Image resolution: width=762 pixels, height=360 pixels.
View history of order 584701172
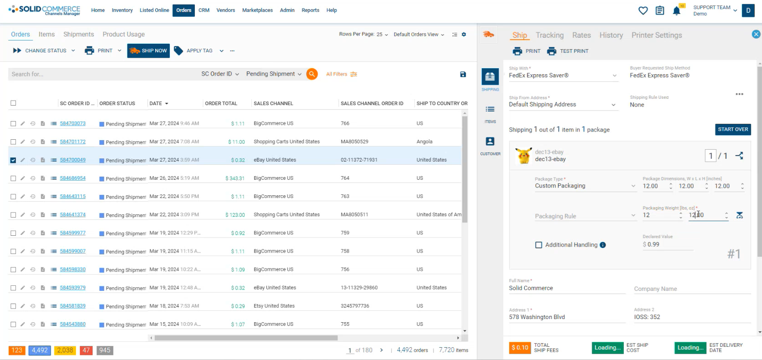[33, 142]
